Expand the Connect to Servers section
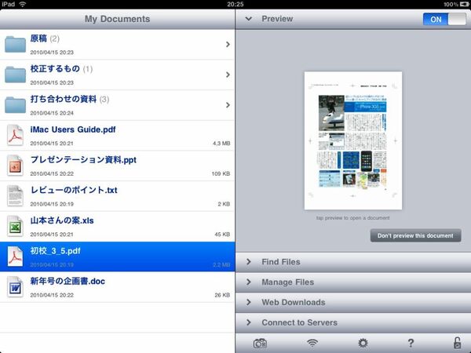 tap(353, 322)
